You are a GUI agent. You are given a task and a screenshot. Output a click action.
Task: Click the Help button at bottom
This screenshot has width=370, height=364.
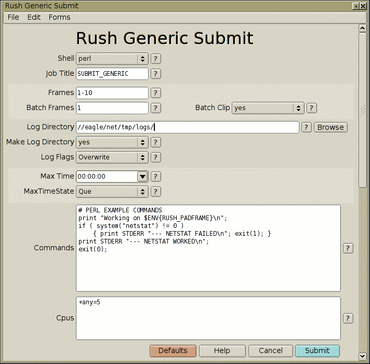pos(222,351)
